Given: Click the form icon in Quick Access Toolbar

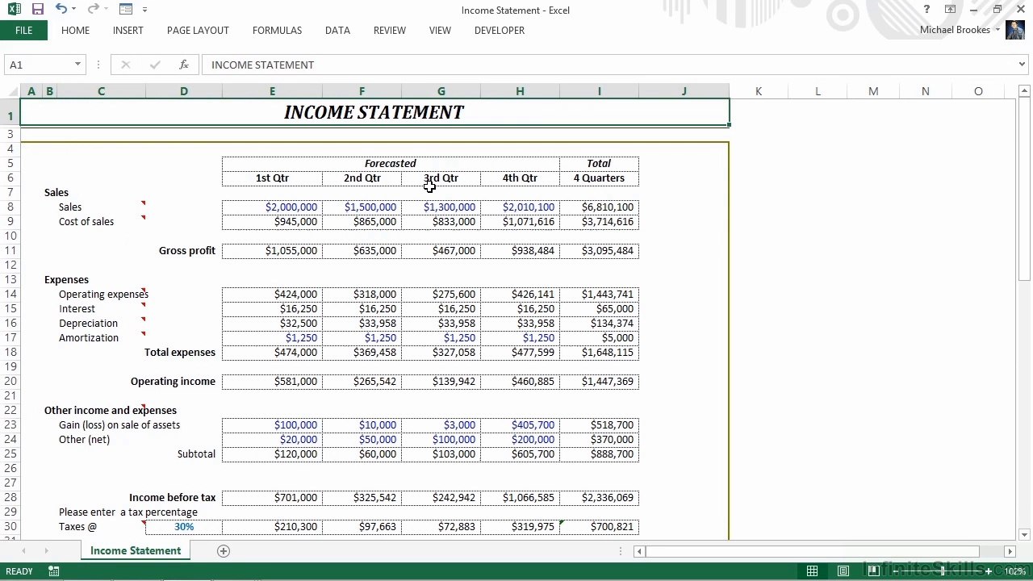Looking at the screenshot, I should [125, 10].
